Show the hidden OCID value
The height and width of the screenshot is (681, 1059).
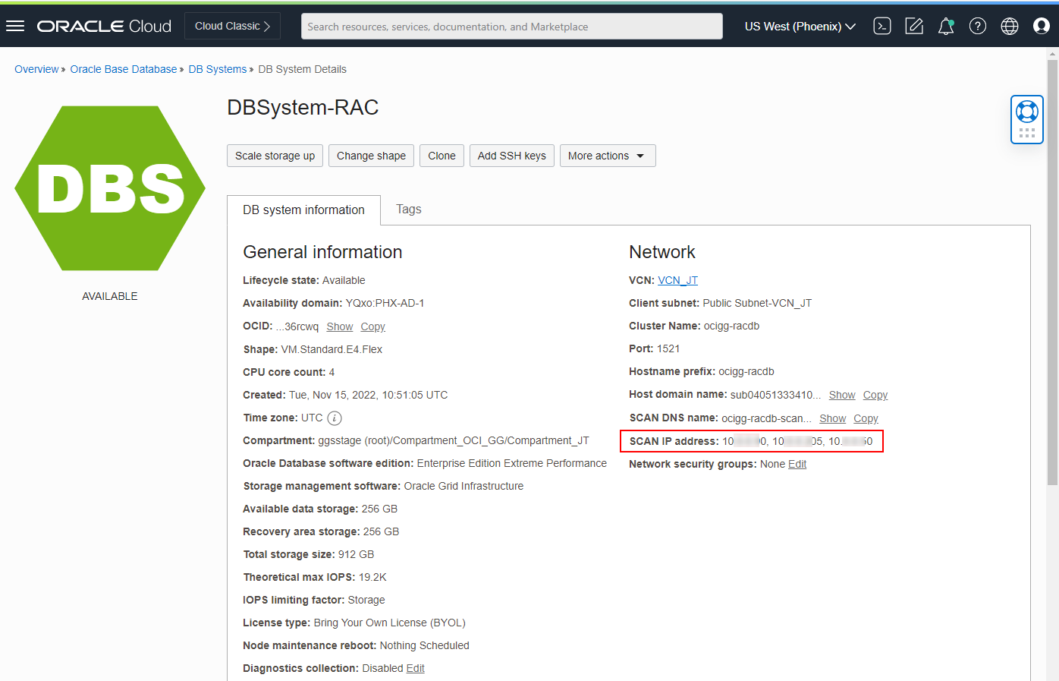(339, 326)
